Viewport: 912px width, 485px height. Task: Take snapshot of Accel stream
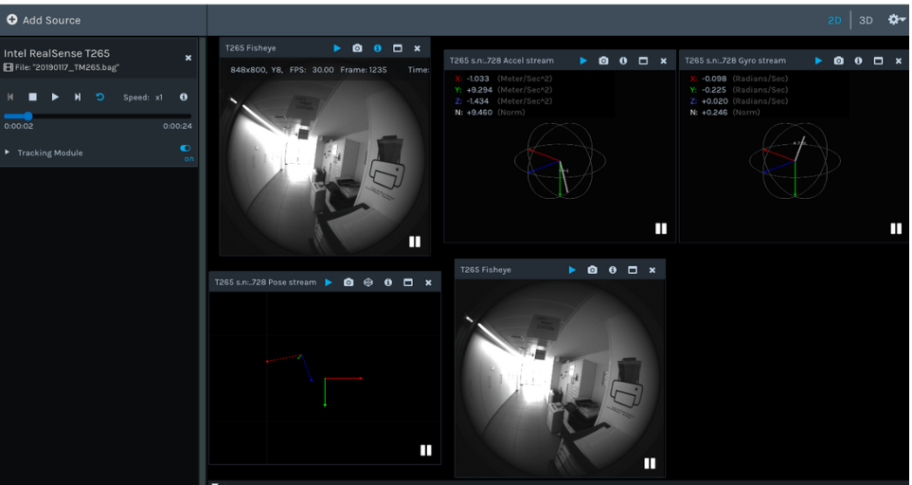coord(603,61)
